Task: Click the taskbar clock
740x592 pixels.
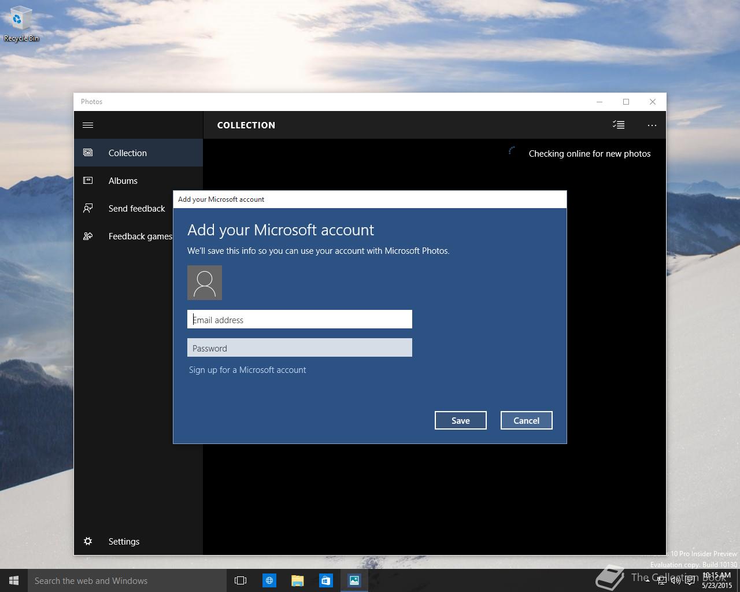Action: pyautogui.click(x=717, y=580)
